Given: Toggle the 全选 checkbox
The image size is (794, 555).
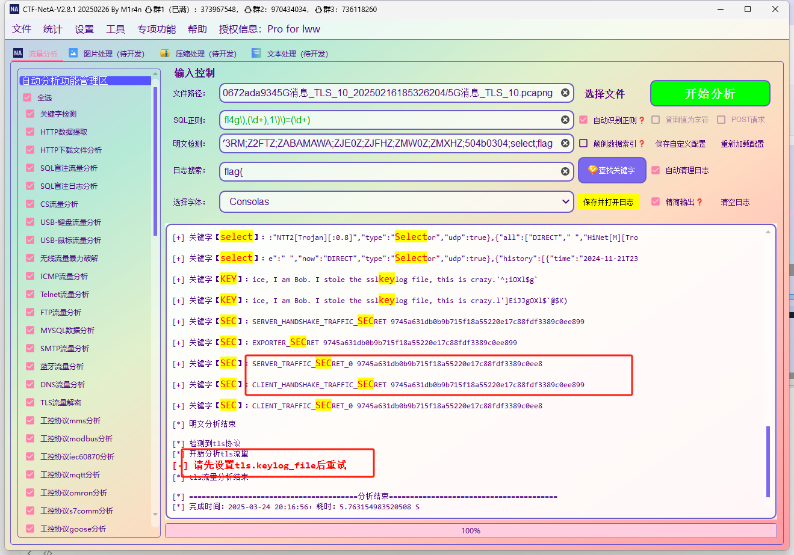Looking at the screenshot, I should 26,97.
